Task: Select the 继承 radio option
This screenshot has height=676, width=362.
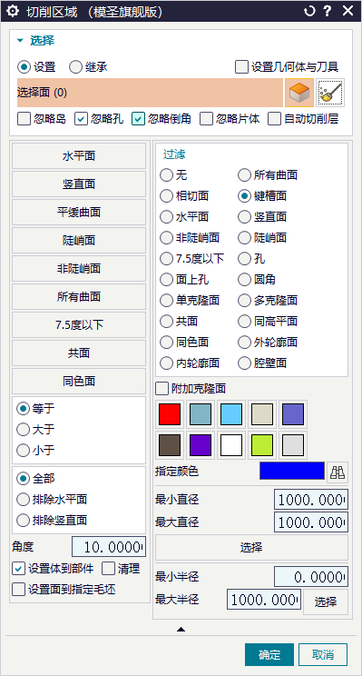Action: [75, 67]
